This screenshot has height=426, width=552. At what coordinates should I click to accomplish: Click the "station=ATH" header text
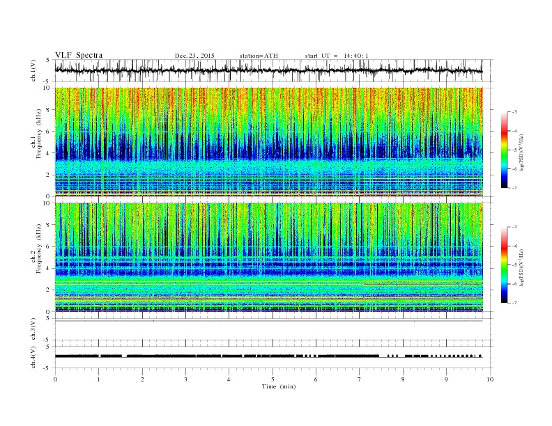pos(259,56)
